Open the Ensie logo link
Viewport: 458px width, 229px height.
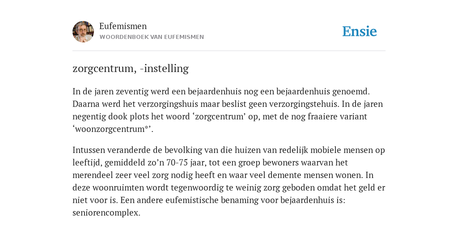tap(360, 32)
